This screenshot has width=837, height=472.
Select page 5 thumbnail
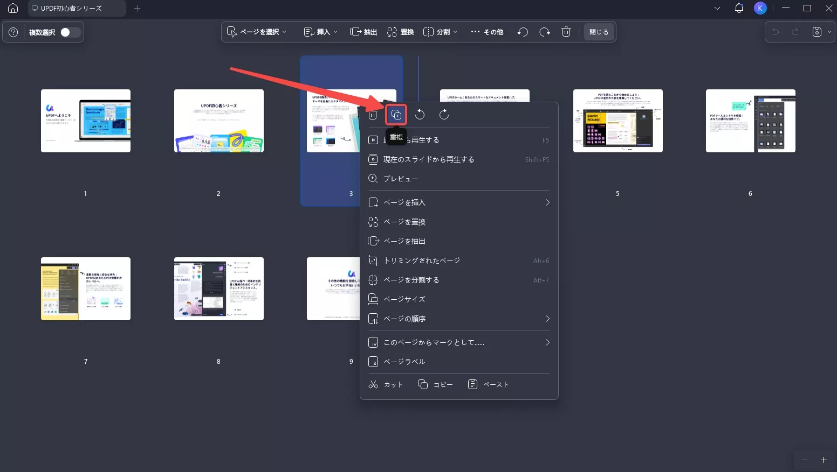pos(618,121)
